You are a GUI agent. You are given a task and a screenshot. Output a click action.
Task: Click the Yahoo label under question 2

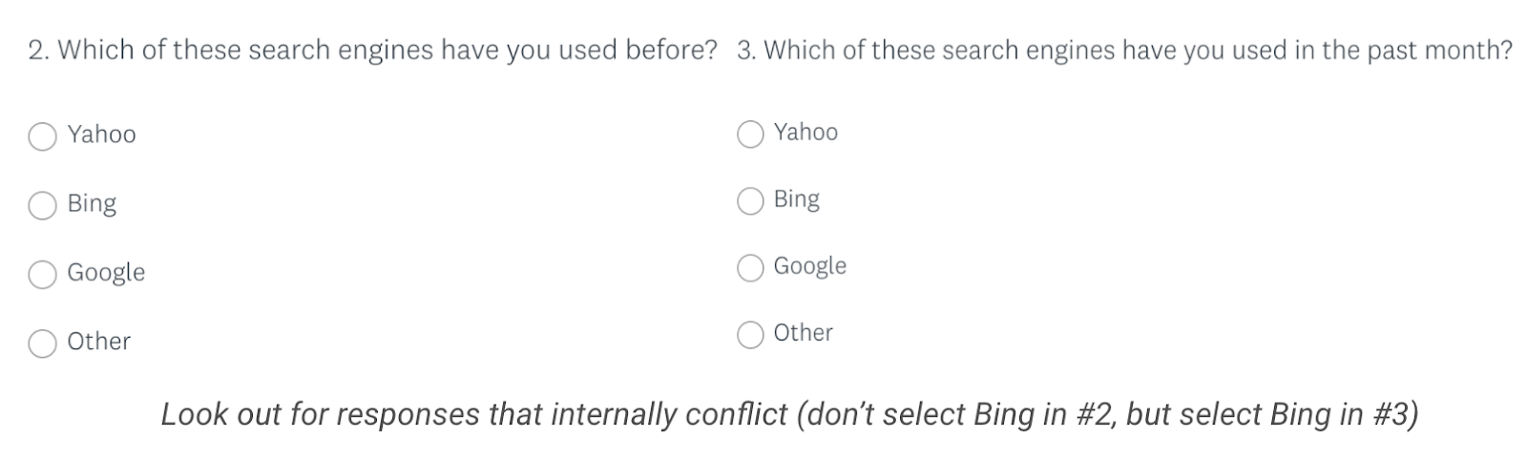101,135
